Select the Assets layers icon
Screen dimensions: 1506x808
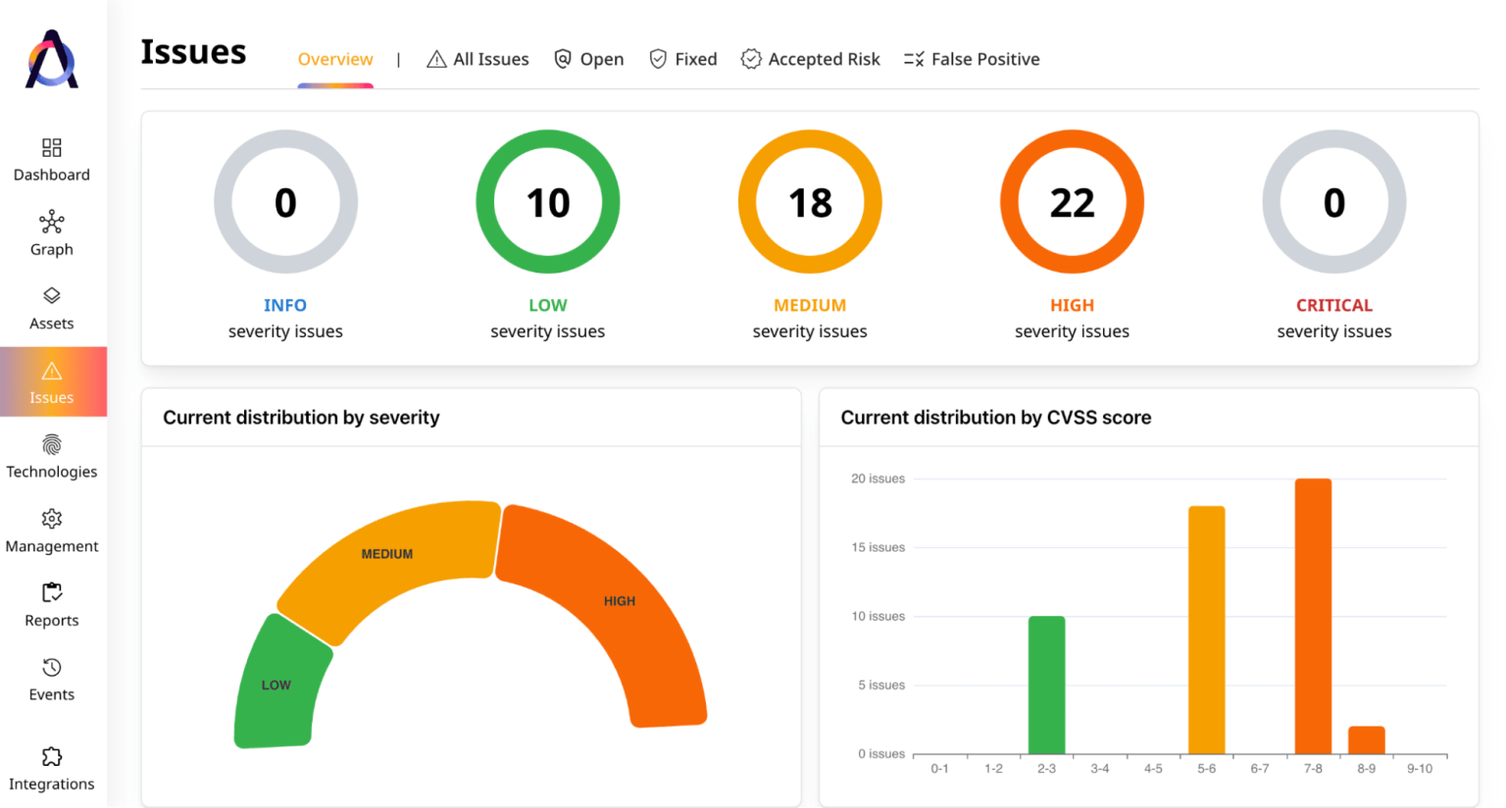coord(52,296)
